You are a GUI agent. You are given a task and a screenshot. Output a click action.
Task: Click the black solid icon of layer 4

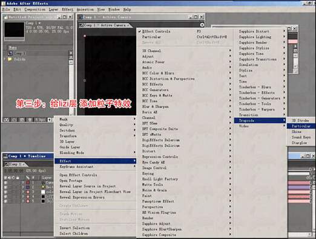click(43, 197)
